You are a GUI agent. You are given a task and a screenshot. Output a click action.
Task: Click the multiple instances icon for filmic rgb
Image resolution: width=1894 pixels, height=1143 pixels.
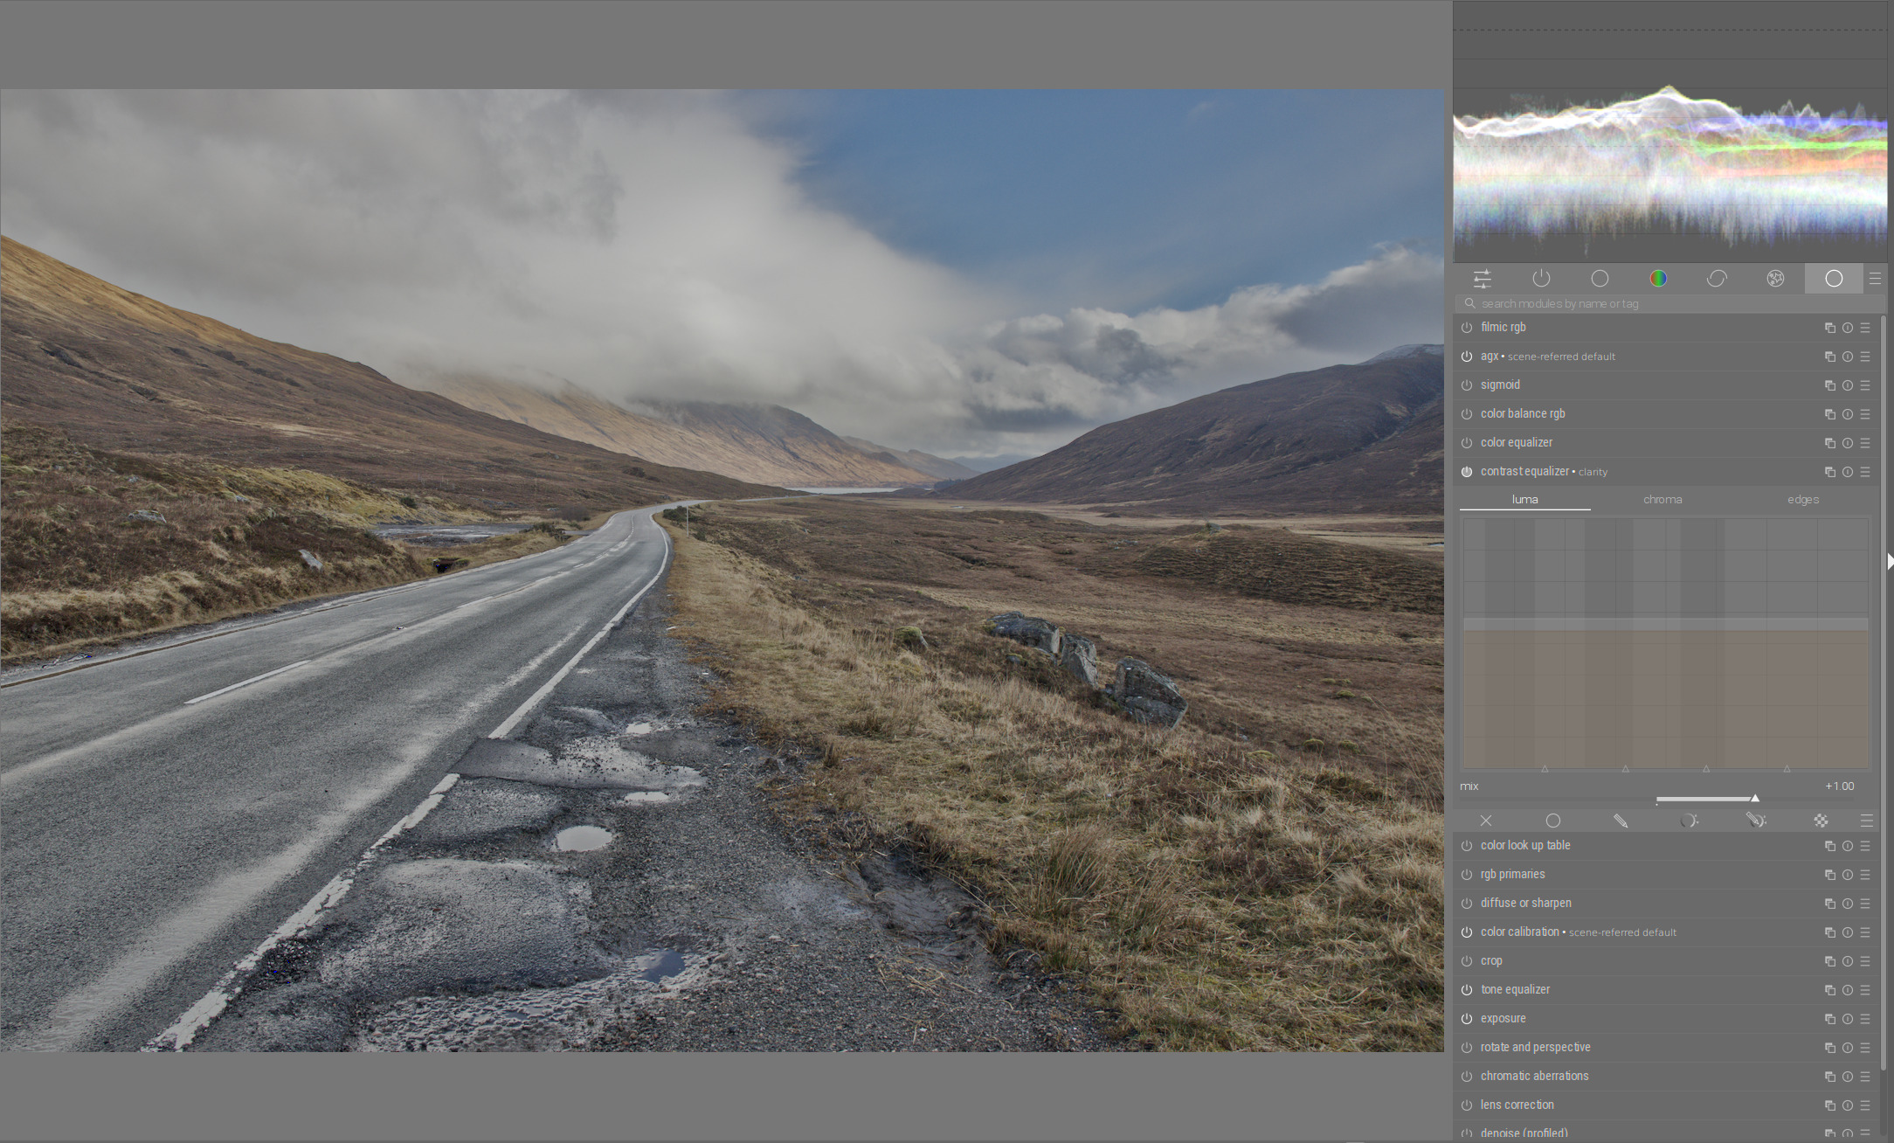click(1829, 328)
